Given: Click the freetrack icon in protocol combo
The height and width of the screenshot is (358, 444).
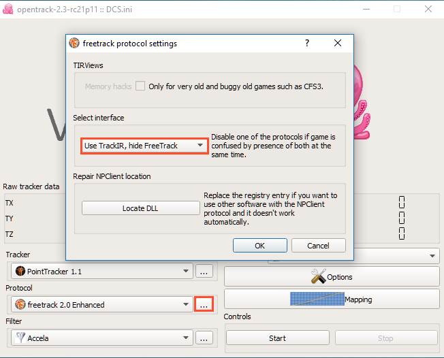Looking at the screenshot, I should pyautogui.click(x=20, y=304).
